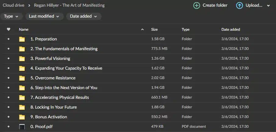Select the 1. Preparation folder name
276x132 pixels.
(44, 39)
